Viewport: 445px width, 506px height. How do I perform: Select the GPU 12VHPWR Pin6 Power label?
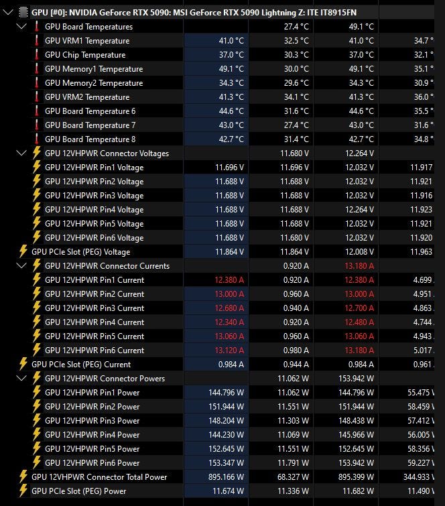pyautogui.click(x=92, y=462)
